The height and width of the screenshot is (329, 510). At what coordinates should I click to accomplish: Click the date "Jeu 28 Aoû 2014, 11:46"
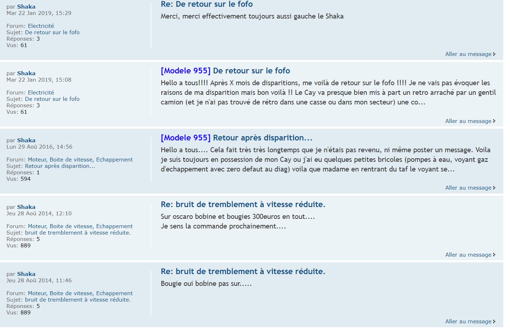(39, 281)
